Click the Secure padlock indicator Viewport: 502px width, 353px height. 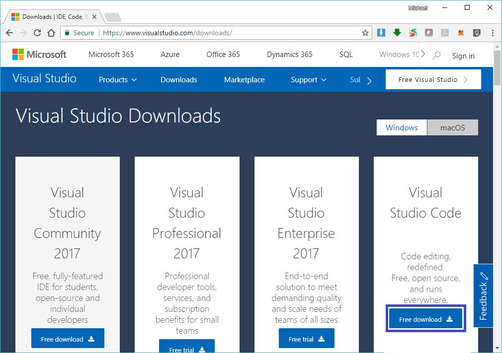[x=80, y=33]
